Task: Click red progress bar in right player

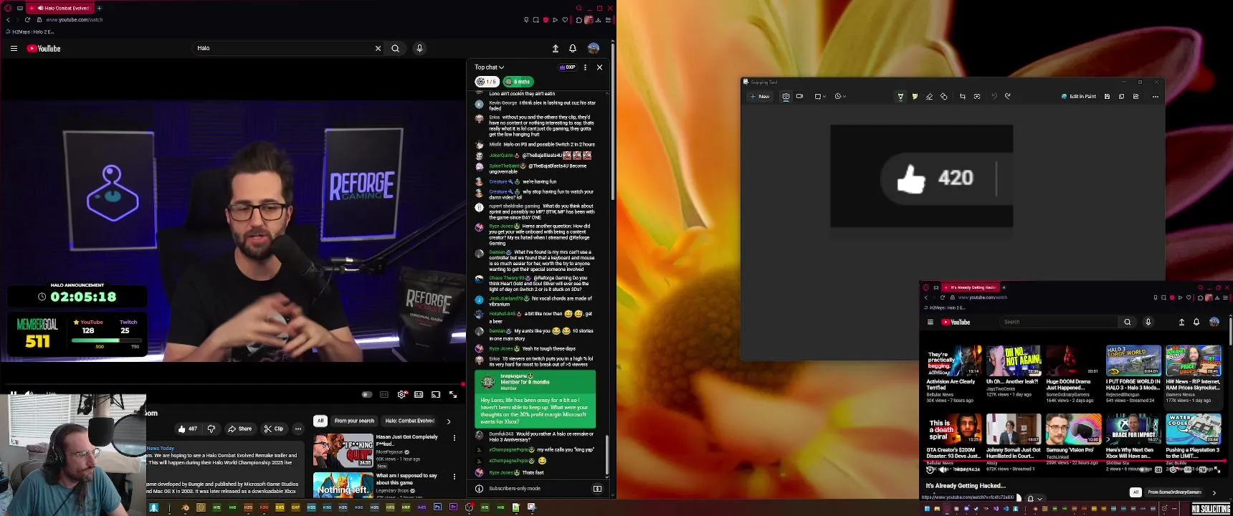Action: tap(1075, 462)
